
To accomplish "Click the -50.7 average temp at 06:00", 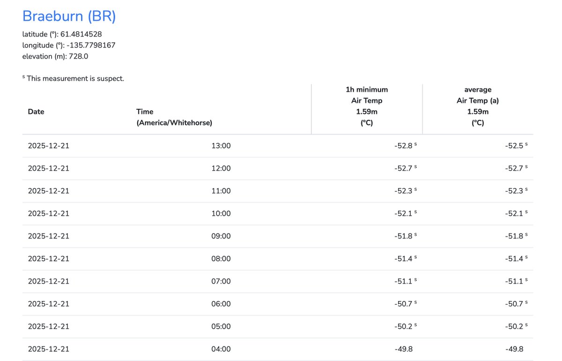I will pos(517,304).
